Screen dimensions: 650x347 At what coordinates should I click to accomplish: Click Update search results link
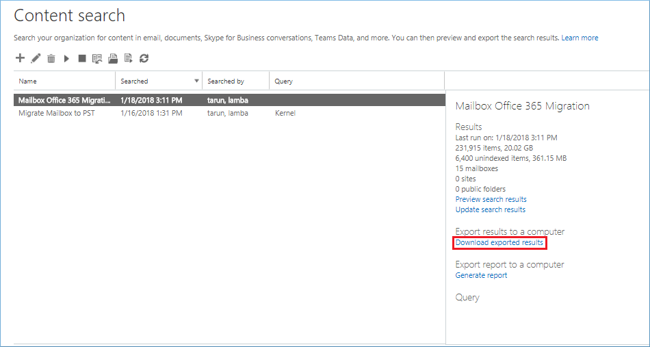[491, 209]
